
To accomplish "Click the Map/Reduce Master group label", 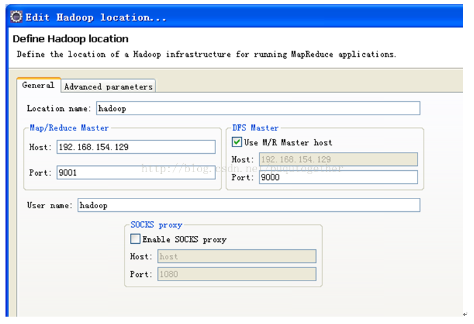I will (x=69, y=128).
